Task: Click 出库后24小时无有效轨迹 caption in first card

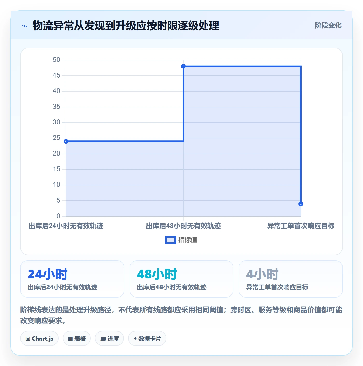Action: click(x=62, y=287)
